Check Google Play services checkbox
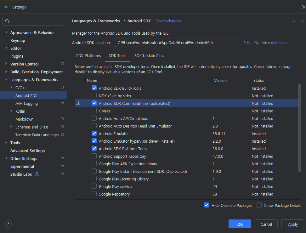Viewport: 306px width, 233px height. tap(94, 186)
